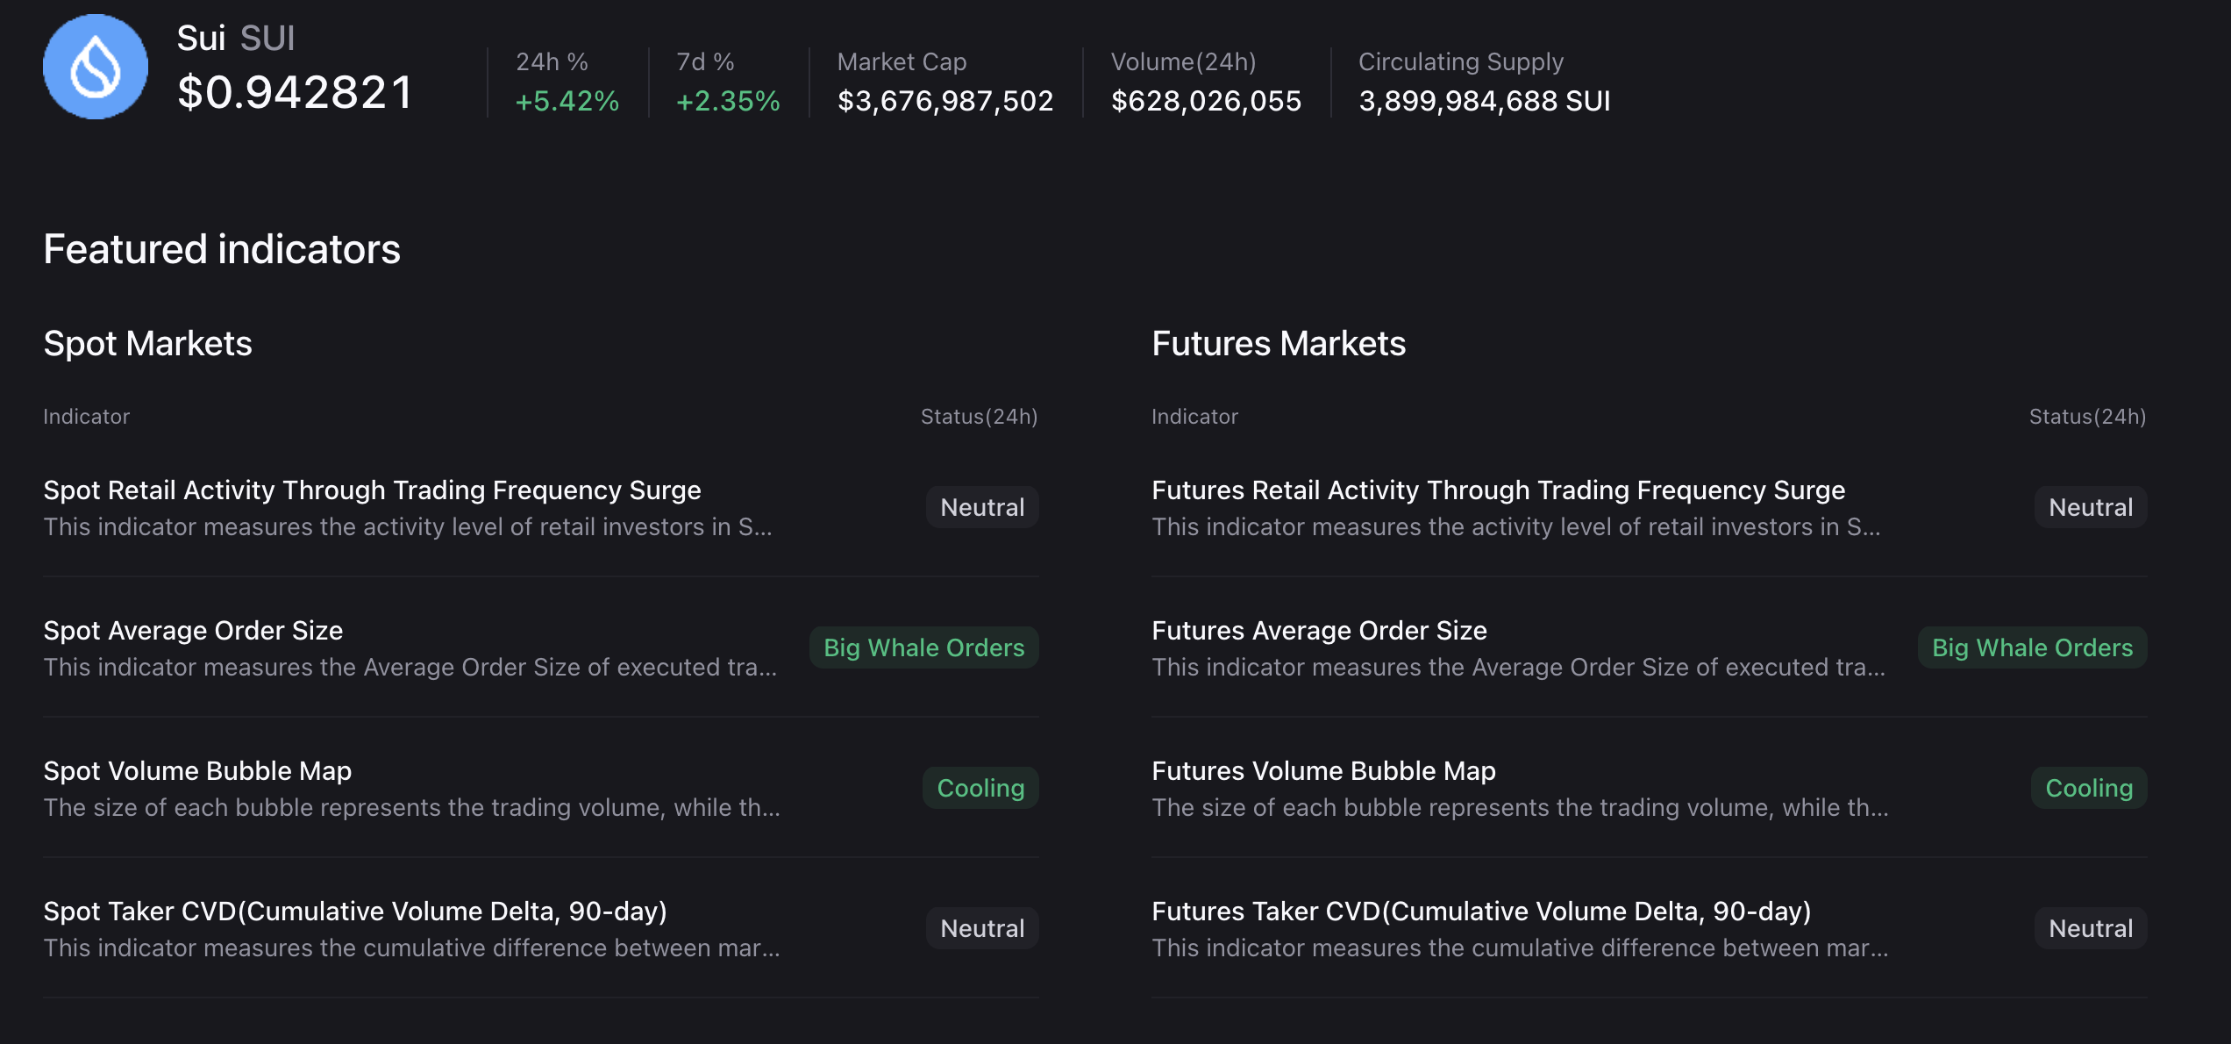Open Futures Retail Activity Through Trading Frequency Surge
The width and height of the screenshot is (2231, 1044).
coord(1498,490)
